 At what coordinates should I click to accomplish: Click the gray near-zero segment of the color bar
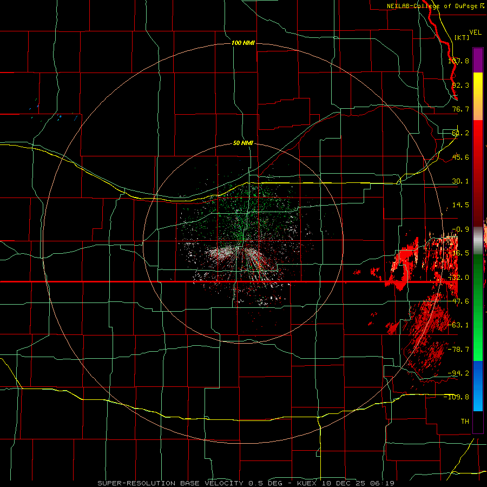(478, 240)
